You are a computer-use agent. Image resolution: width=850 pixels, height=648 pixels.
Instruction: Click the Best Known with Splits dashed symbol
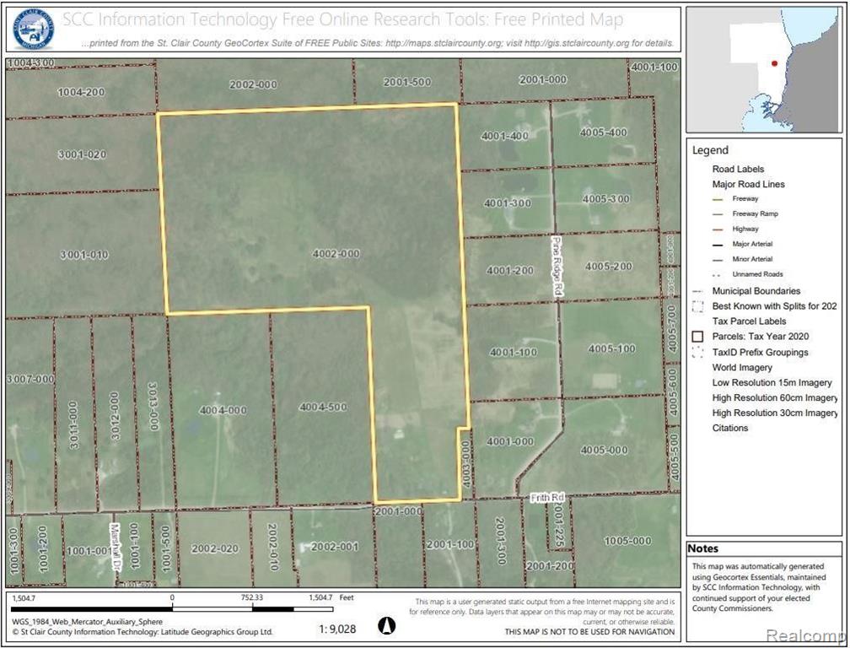(697, 306)
